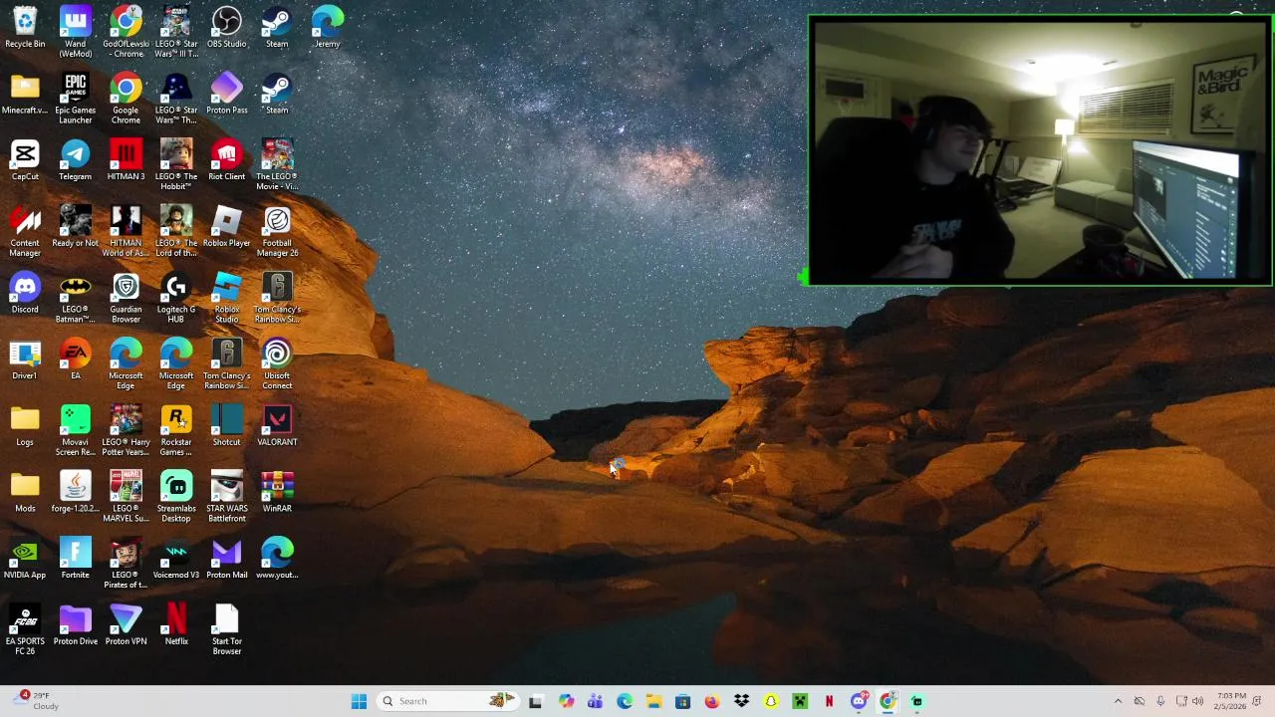
Task: Select the Proton Mail desktop icon
Action: (x=227, y=559)
